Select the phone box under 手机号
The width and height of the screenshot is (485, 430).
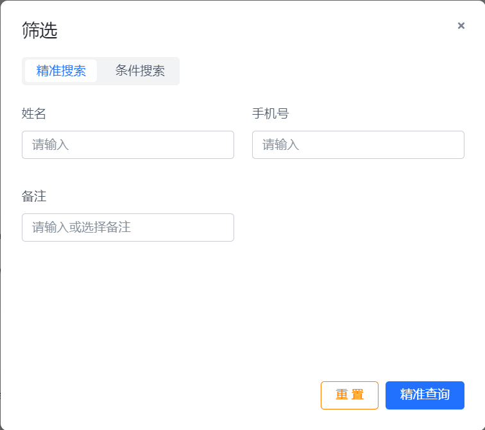[x=358, y=145]
